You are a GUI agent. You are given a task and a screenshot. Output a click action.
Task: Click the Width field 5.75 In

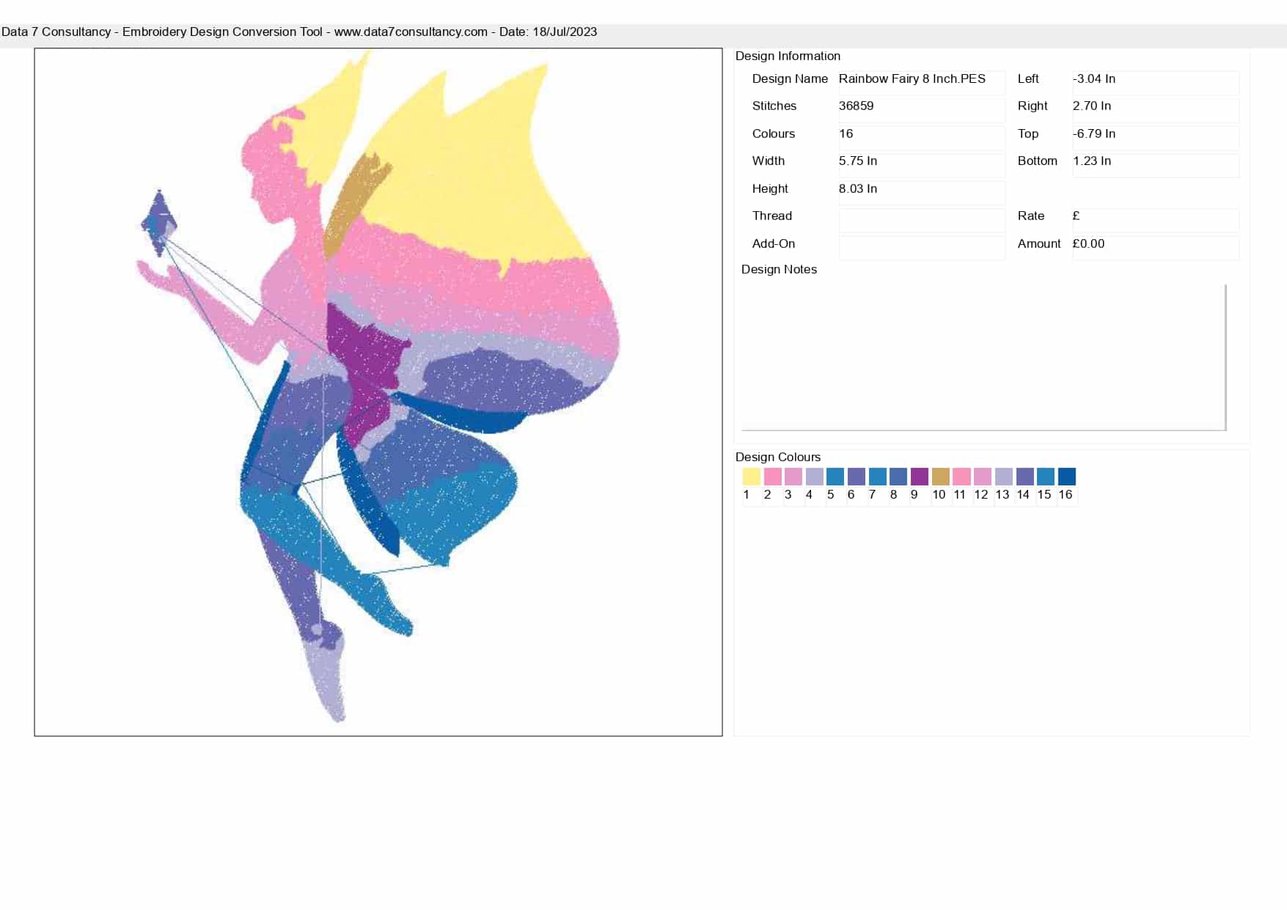(x=922, y=164)
